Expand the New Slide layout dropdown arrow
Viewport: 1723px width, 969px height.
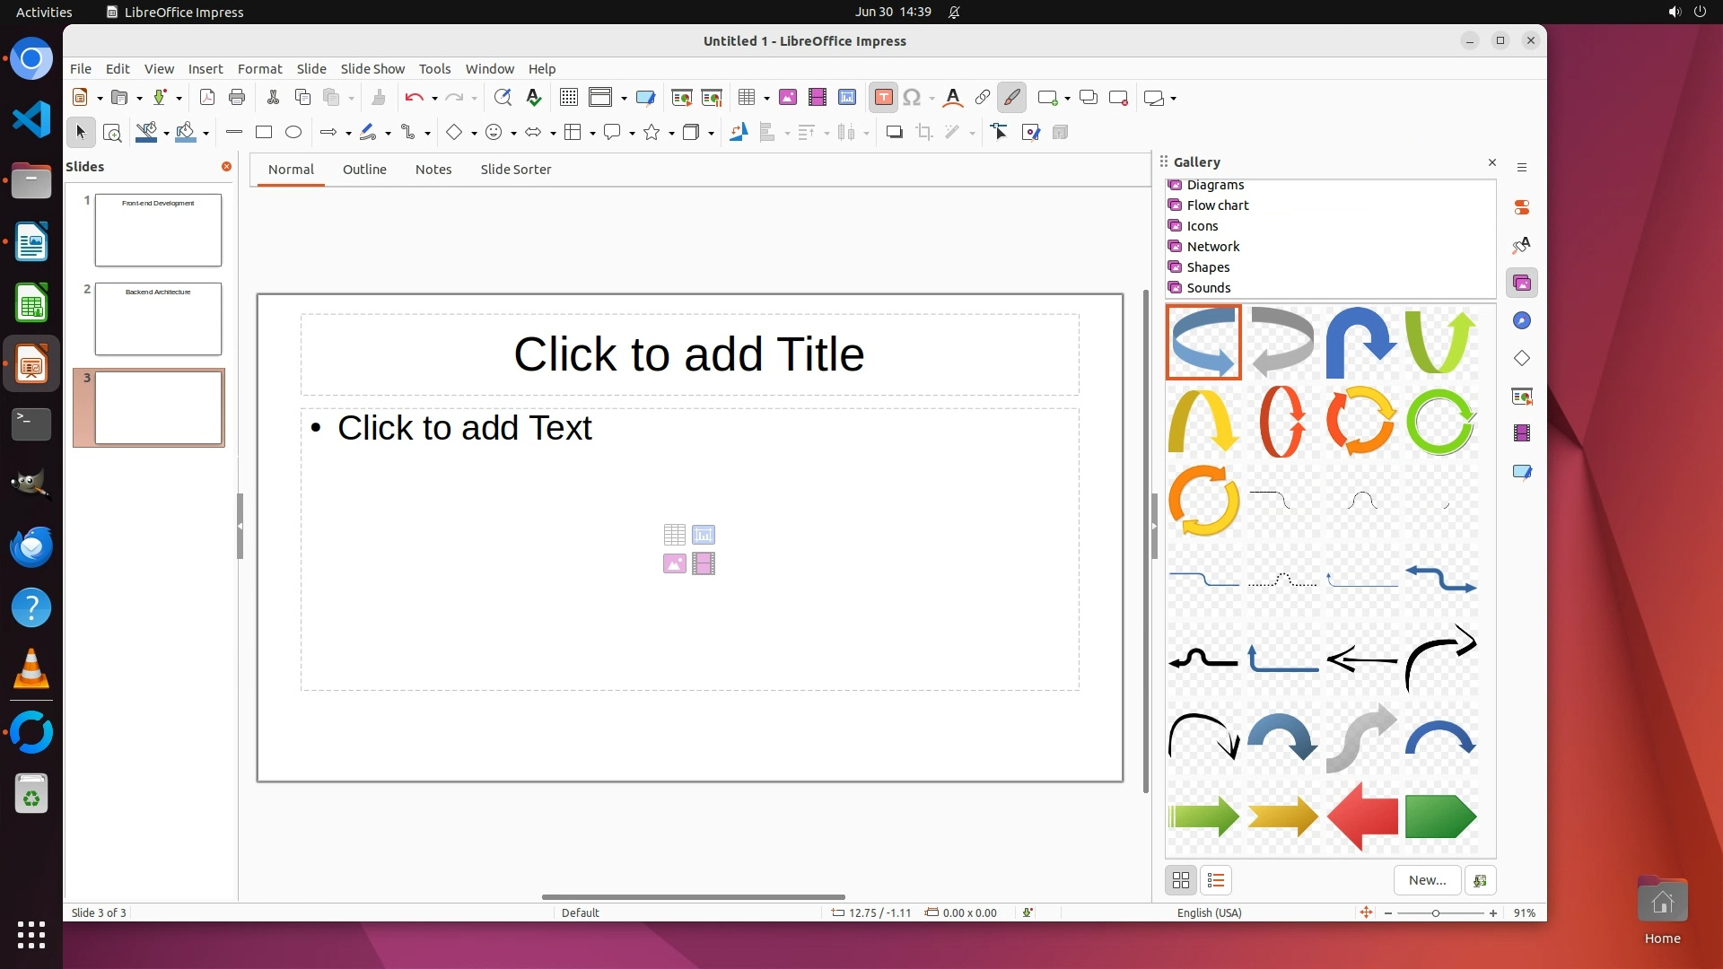click(1067, 99)
